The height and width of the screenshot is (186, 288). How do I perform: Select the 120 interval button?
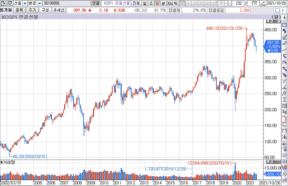click(214, 3)
